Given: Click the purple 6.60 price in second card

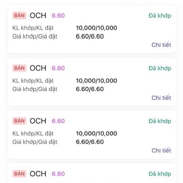Looking at the screenshot, I should [58, 68].
